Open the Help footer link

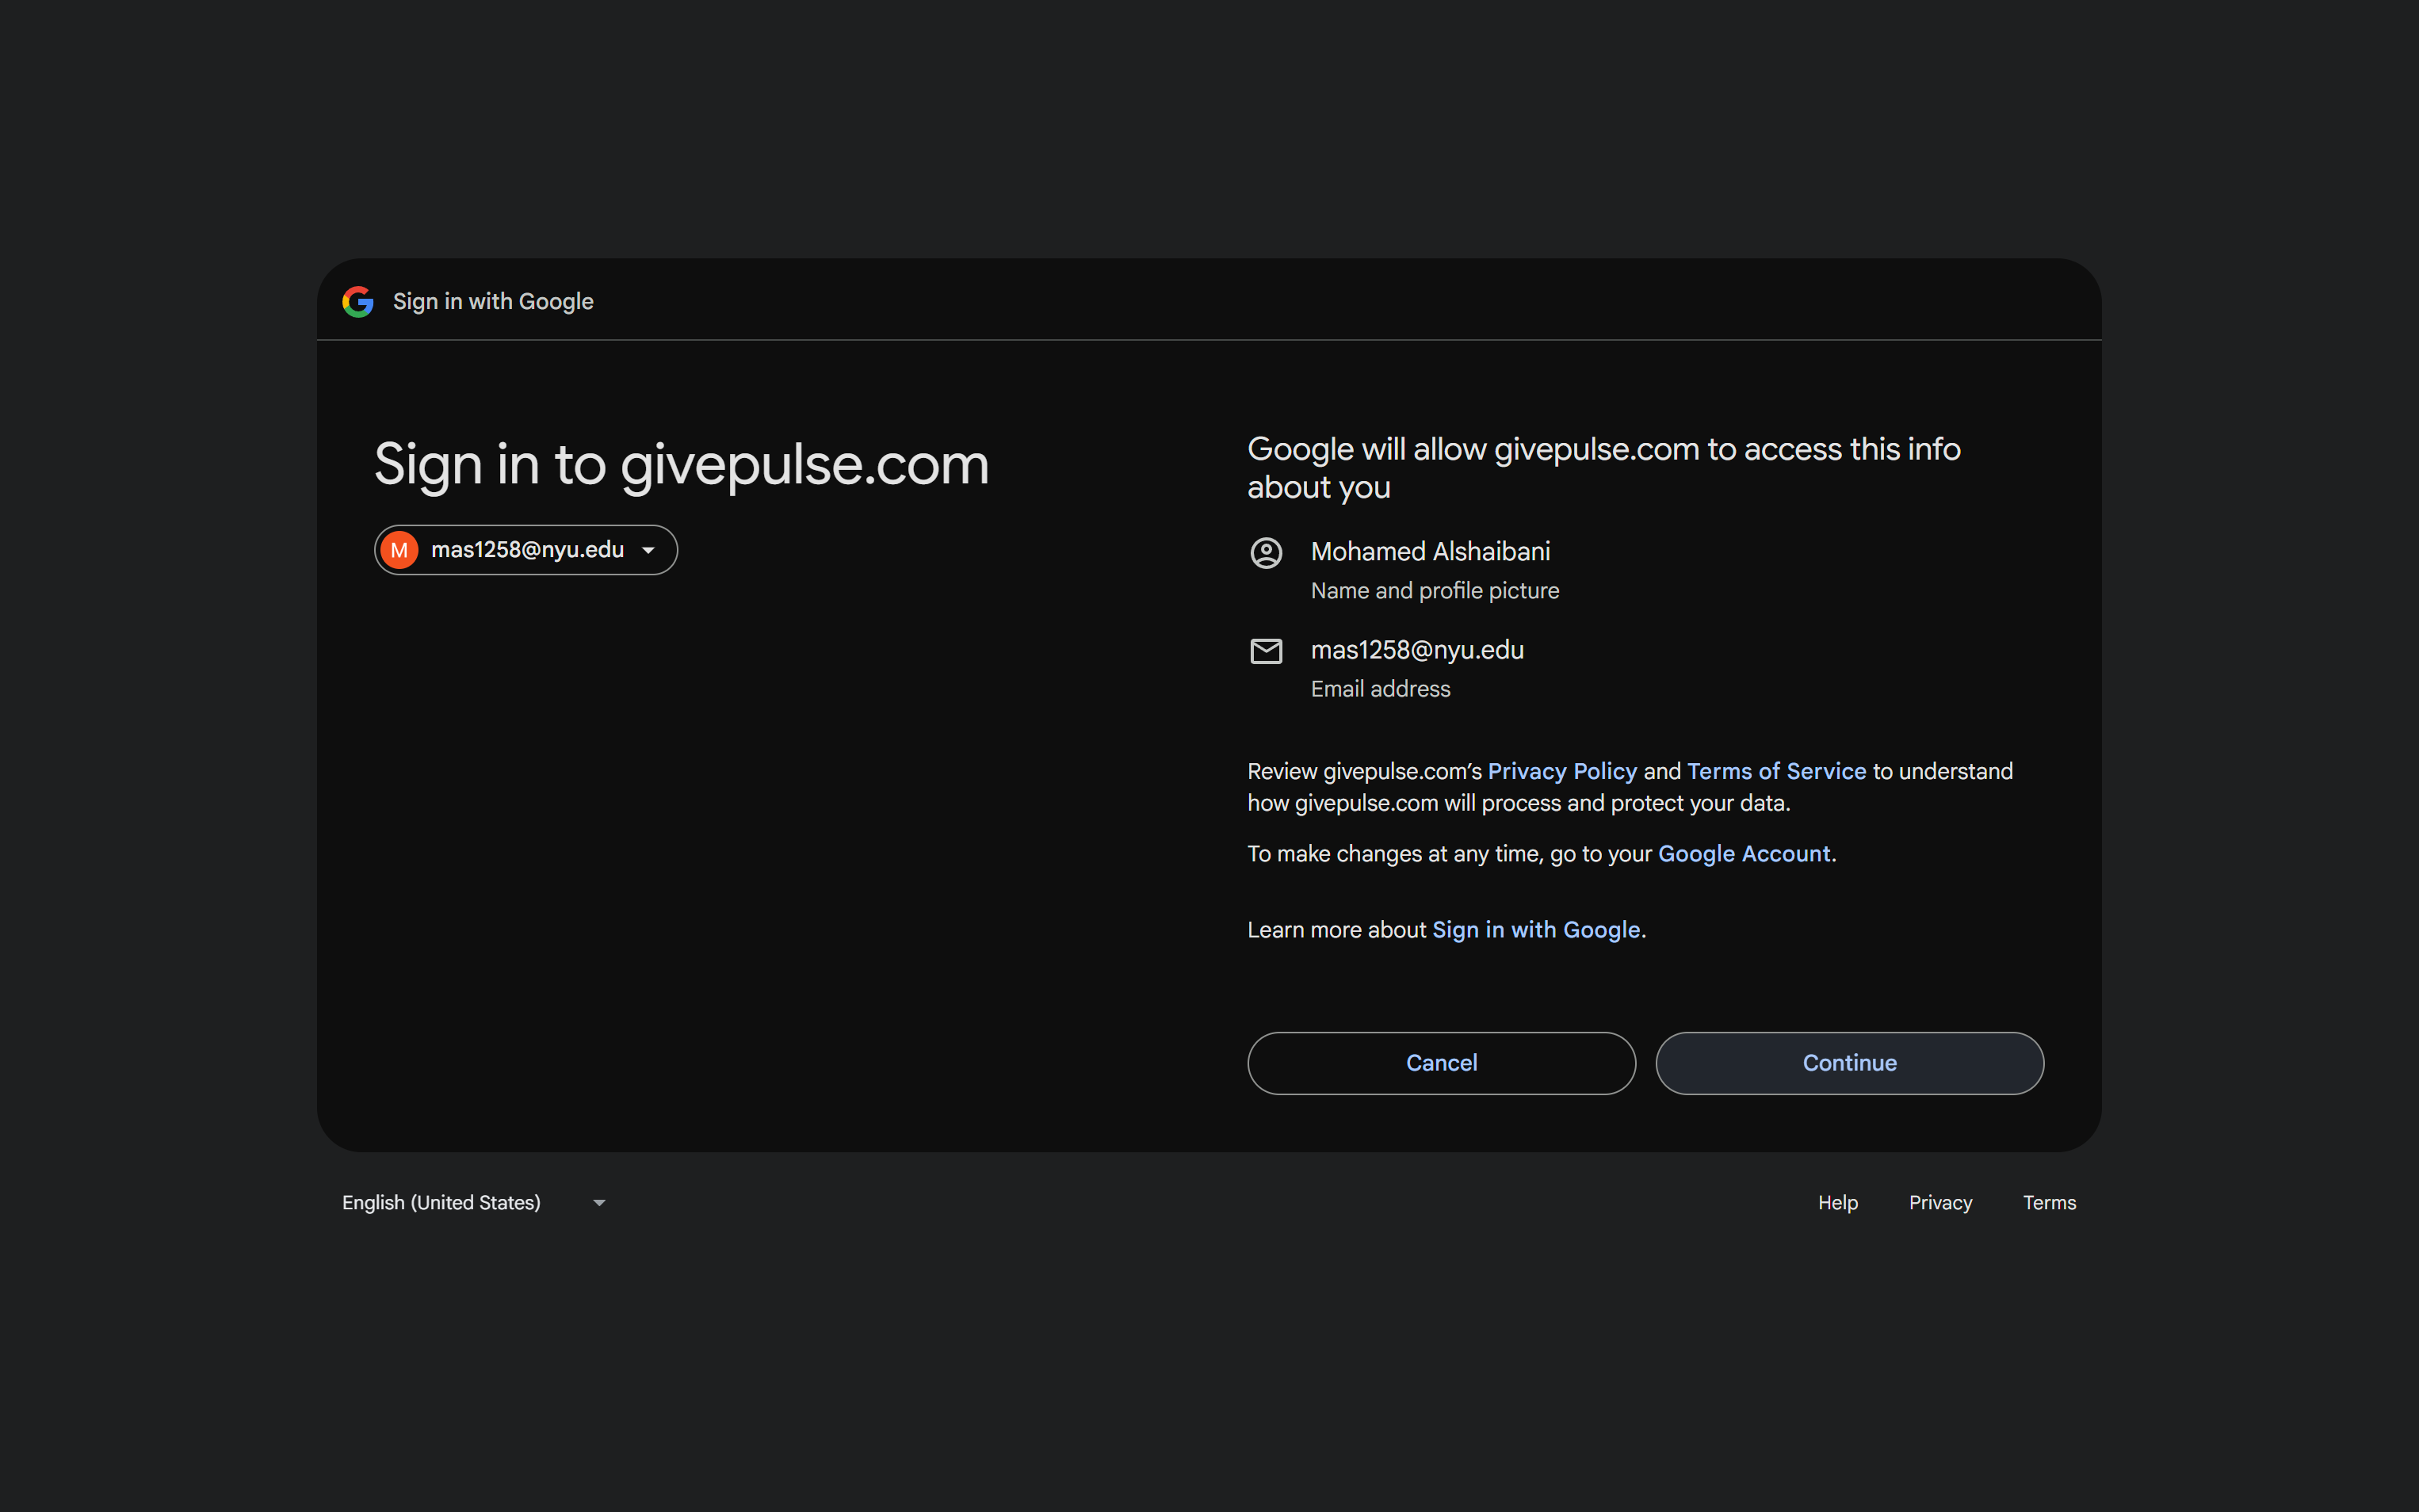[1837, 1202]
